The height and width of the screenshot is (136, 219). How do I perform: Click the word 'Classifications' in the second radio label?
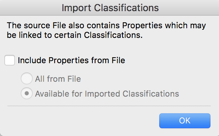click(151, 94)
